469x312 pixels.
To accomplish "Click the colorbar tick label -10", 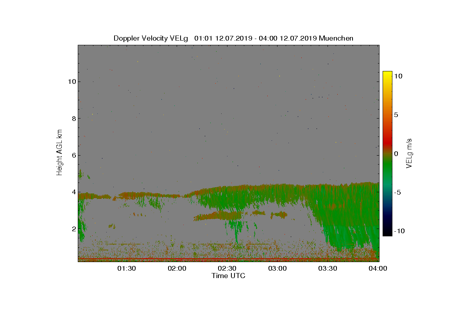I will 399,231.
